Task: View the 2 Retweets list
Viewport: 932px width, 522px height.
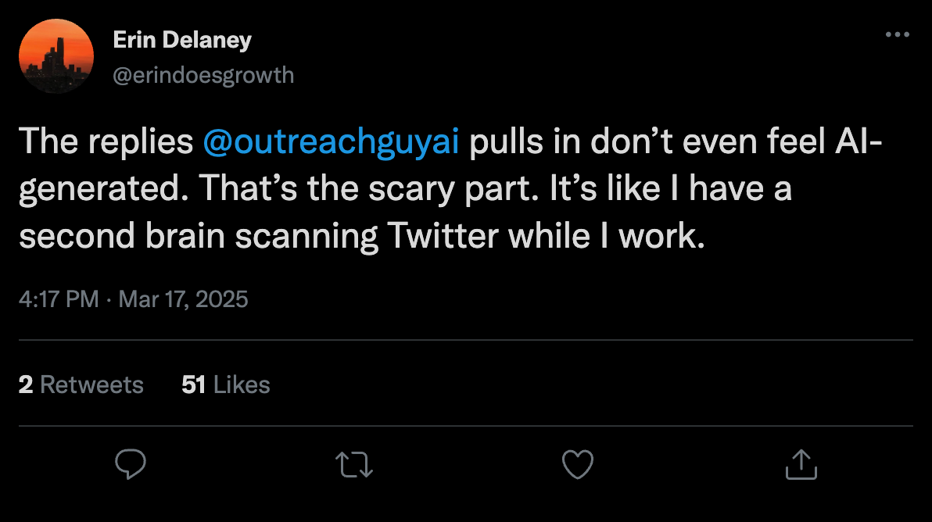Action: [81, 384]
